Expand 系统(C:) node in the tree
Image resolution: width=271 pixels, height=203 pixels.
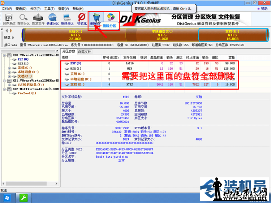[9, 68]
